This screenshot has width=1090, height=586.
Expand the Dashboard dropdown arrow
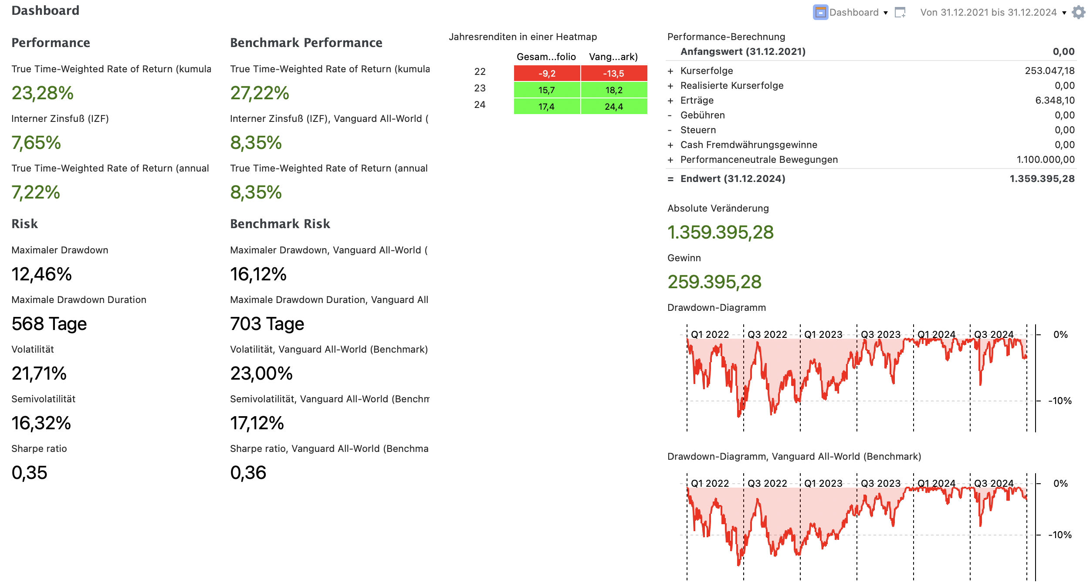(x=886, y=13)
